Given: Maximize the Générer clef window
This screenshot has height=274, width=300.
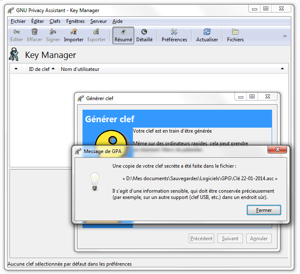Looking at the screenshot, I should 252,96.
